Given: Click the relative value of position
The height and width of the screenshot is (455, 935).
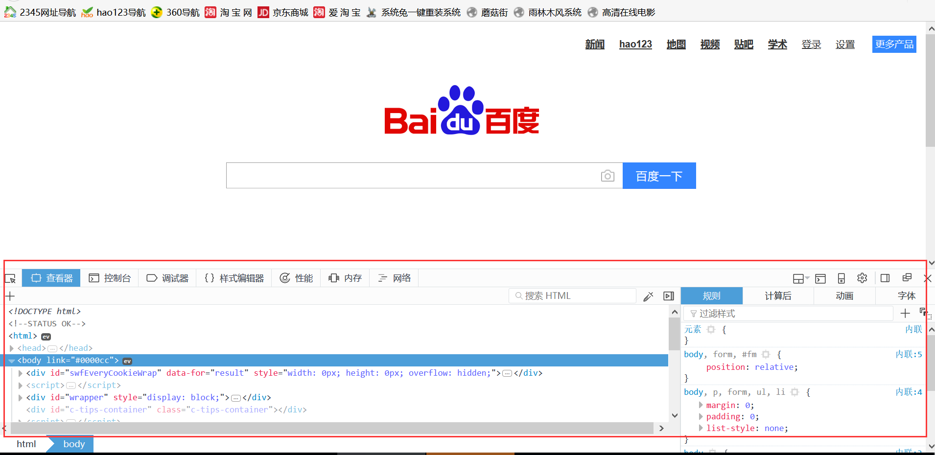Looking at the screenshot, I should click(774, 367).
